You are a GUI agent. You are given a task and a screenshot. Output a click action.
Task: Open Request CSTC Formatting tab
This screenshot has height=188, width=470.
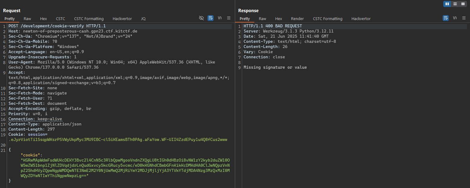click(x=89, y=19)
